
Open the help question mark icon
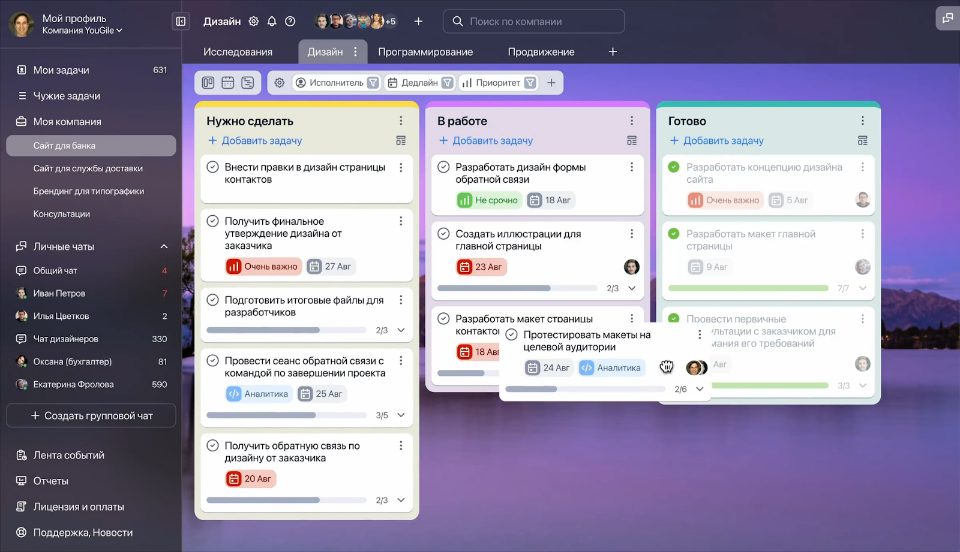[x=290, y=22]
